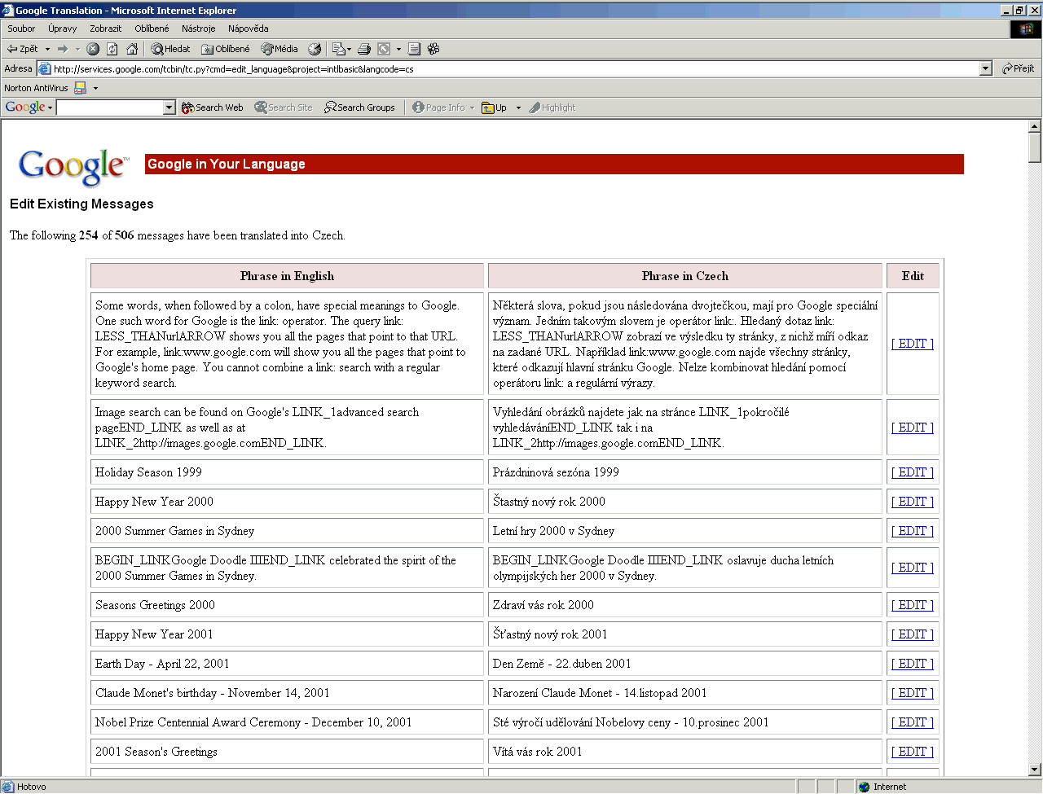
Task: Click the IE icon in the title bar
Action: coord(8,11)
